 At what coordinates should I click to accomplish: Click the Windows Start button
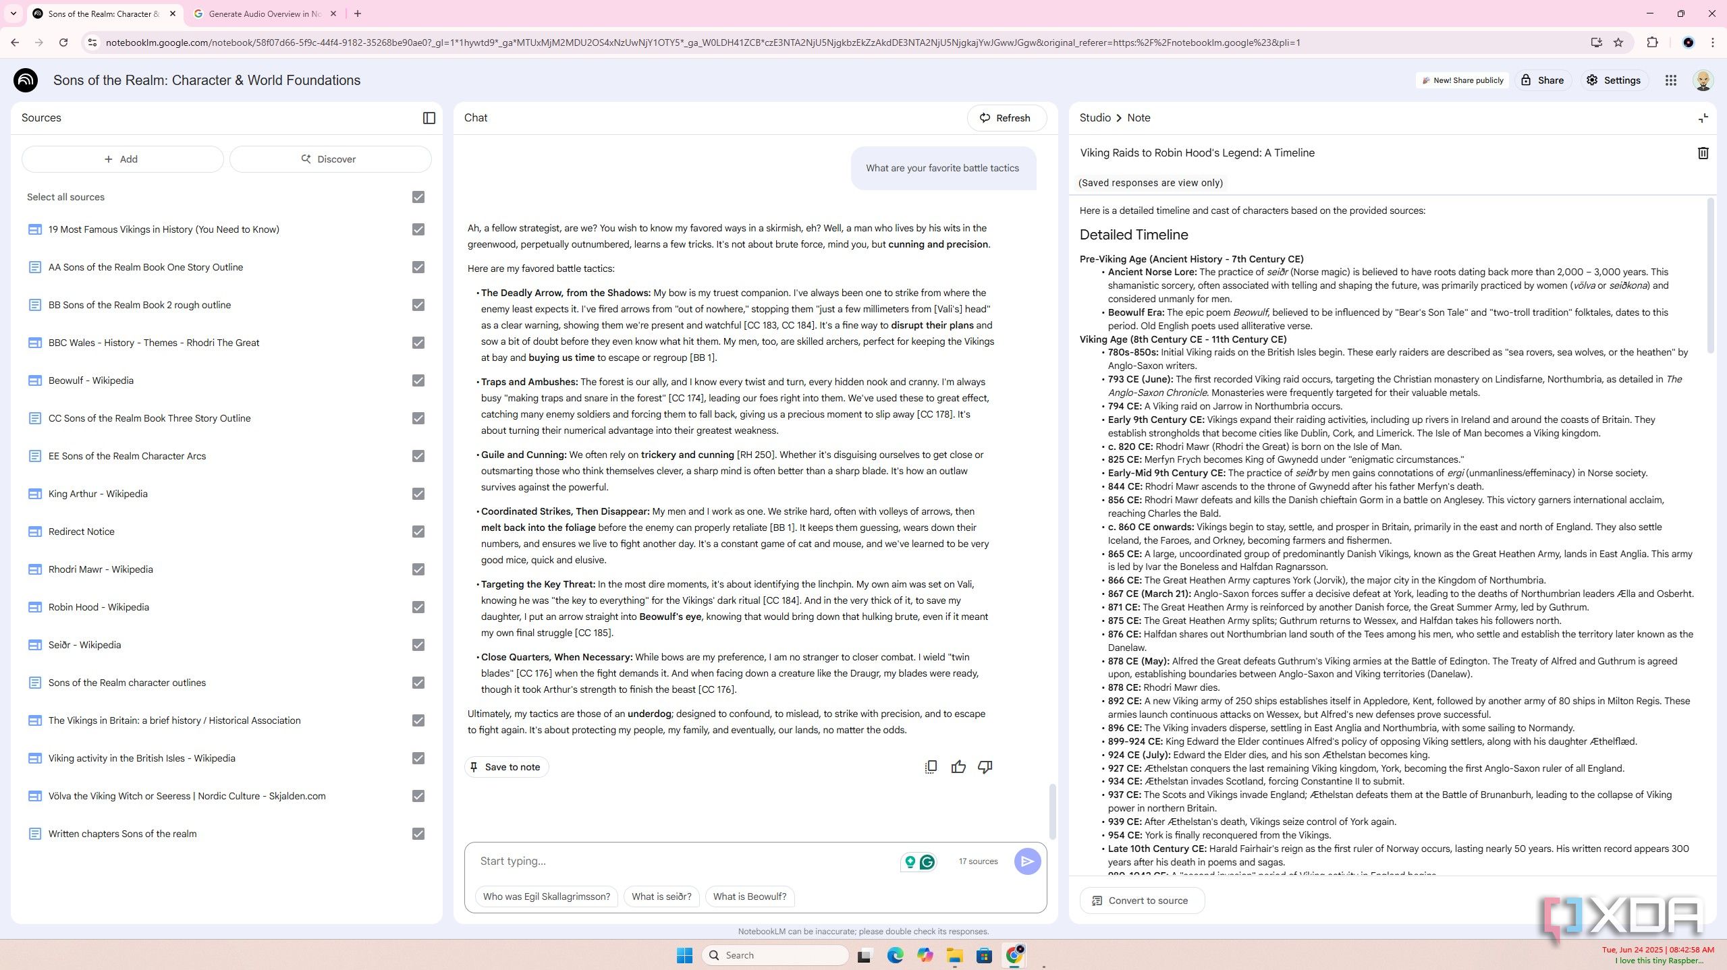tap(684, 955)
